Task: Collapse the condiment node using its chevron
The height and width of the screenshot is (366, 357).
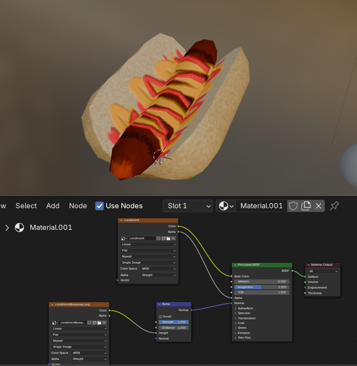Action: [x=121, y=220]
